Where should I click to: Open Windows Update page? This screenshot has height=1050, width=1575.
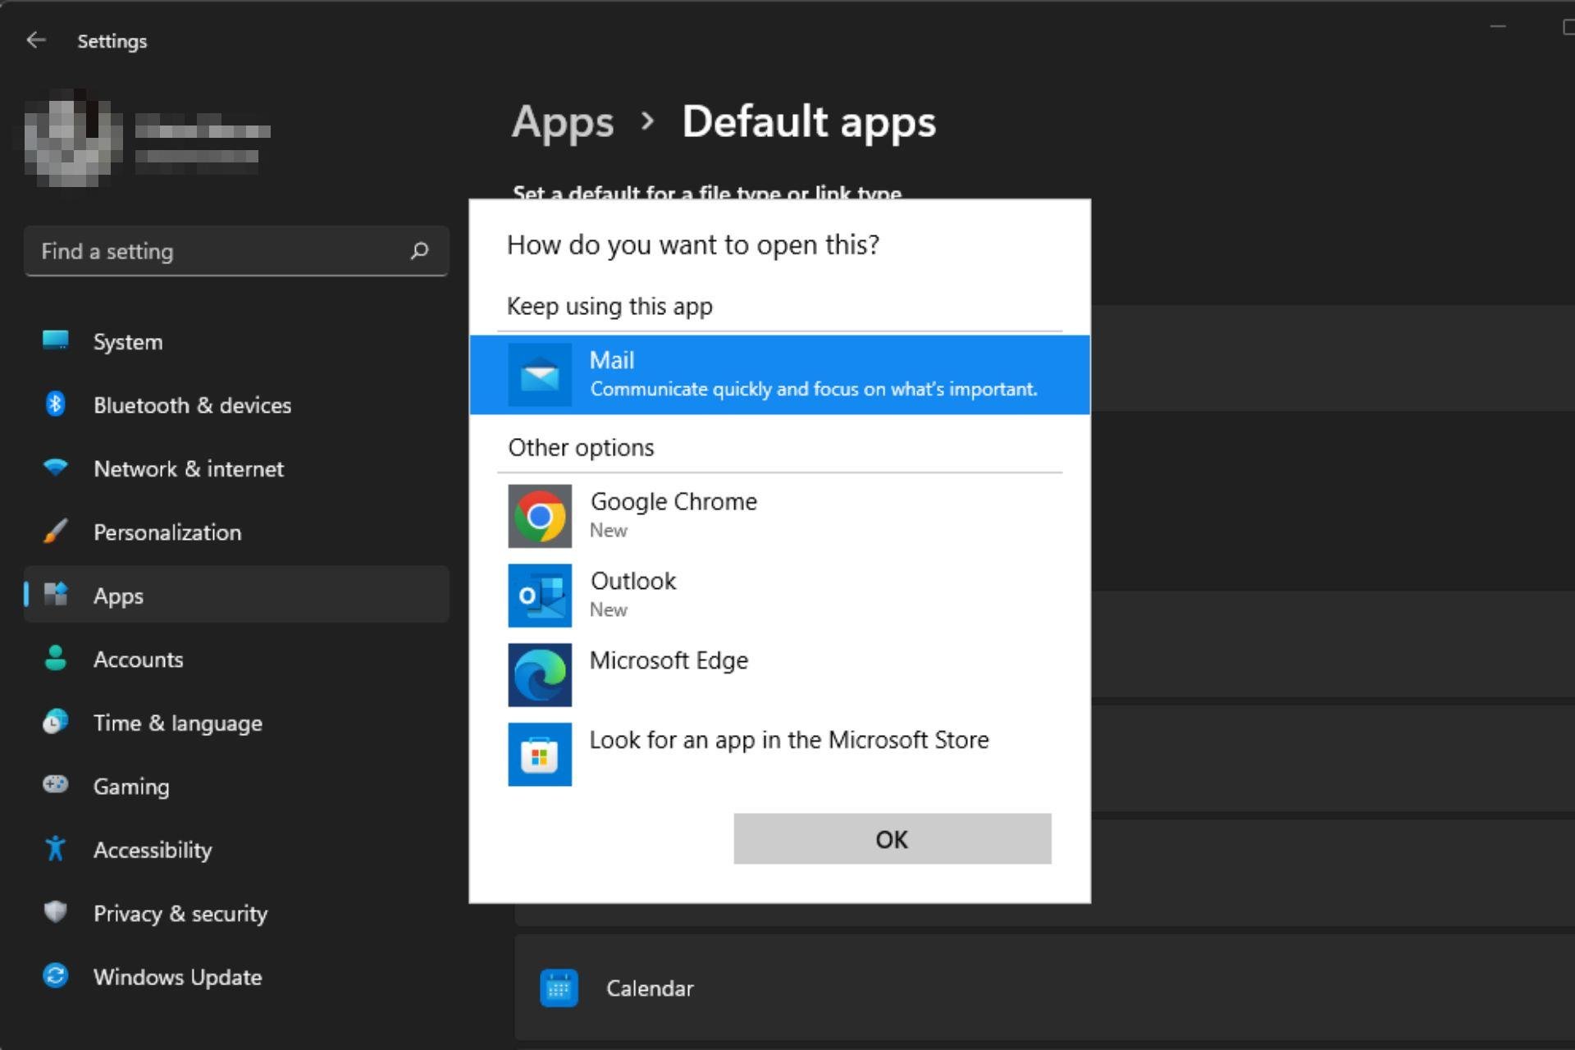tap(236, 976)
